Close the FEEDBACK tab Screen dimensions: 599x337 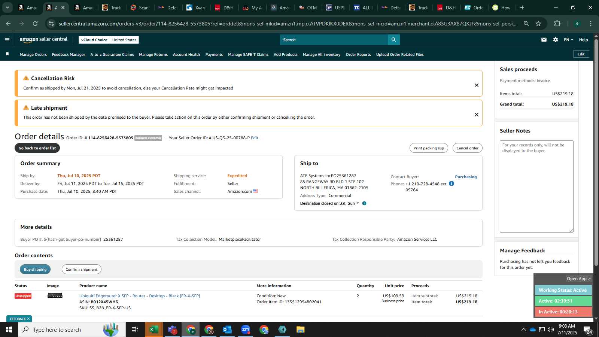28,319
